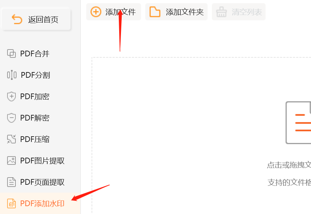The image size is (311, 214).
Task: Click the 添加文件 button
Action: (x=113, y=12)
